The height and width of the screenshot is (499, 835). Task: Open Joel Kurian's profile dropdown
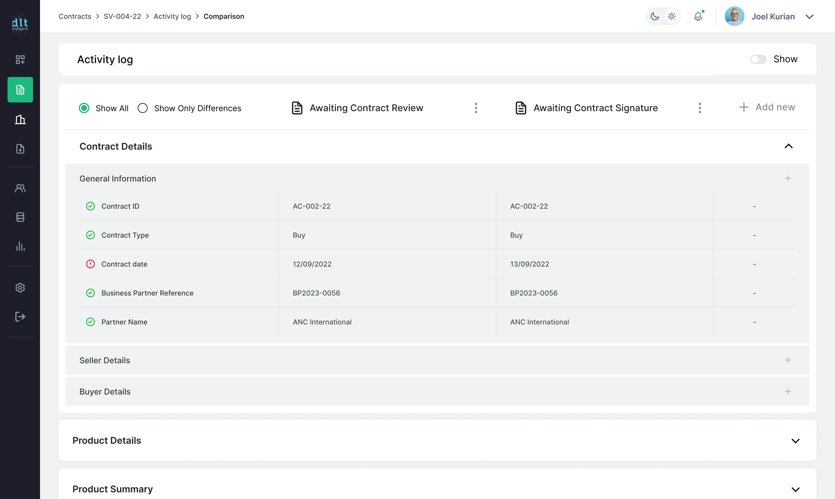[x=810, y=16]
